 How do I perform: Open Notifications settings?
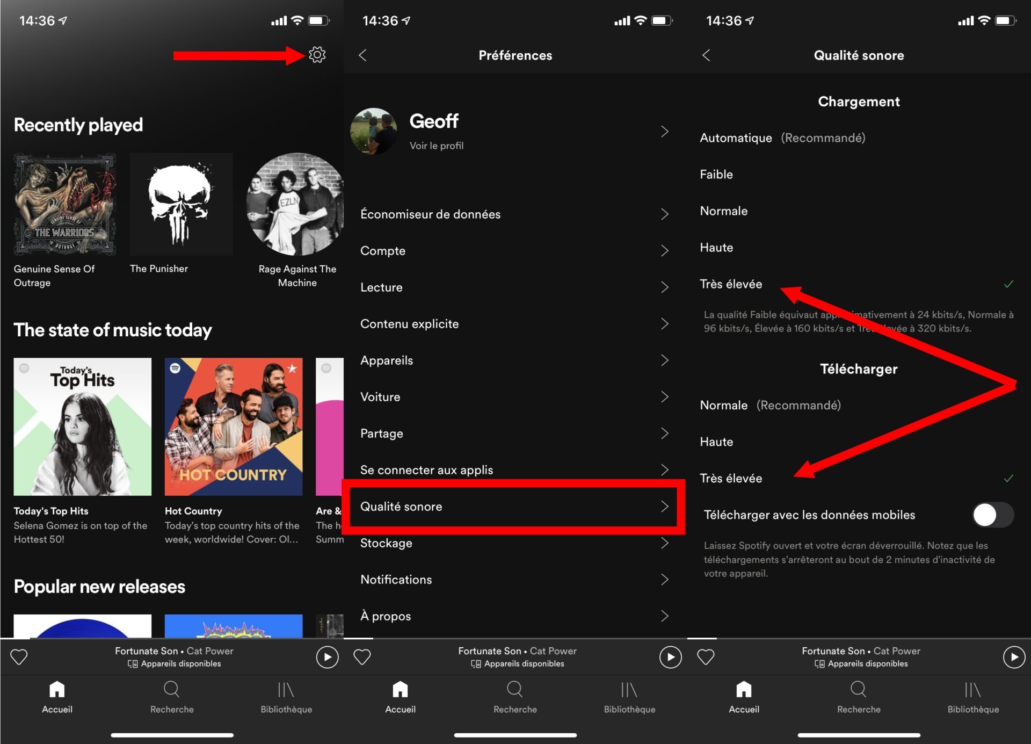tap(515, 580)
